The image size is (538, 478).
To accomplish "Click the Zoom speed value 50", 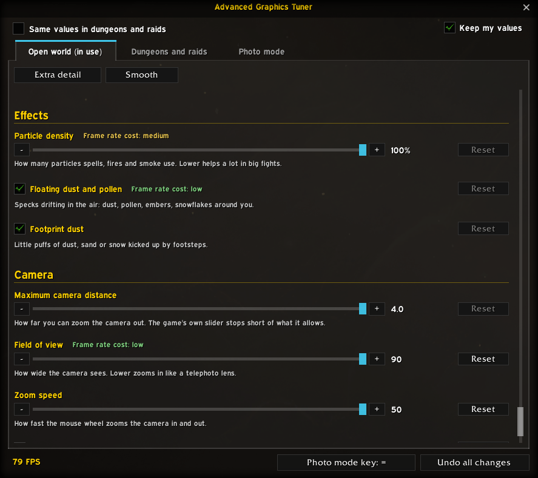I will click(396, 410).
